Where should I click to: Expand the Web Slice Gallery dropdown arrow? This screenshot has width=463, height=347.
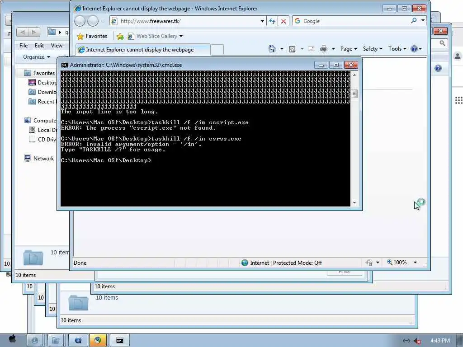[181, 36]
